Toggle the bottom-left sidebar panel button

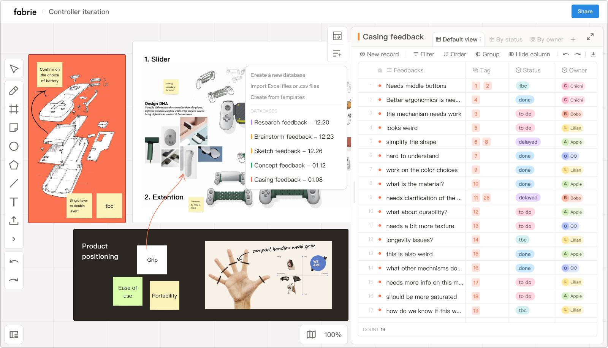pyautogui.click(x=14, y=334)
